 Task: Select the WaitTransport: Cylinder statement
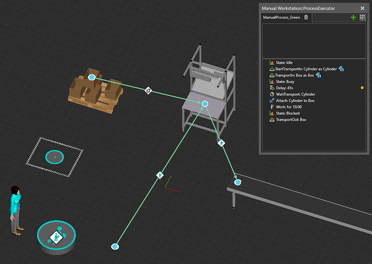(x=295, y=94)
